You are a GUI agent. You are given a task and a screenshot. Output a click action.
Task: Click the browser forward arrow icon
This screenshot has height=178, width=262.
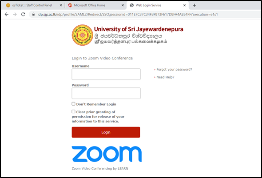tap(15, 14)
